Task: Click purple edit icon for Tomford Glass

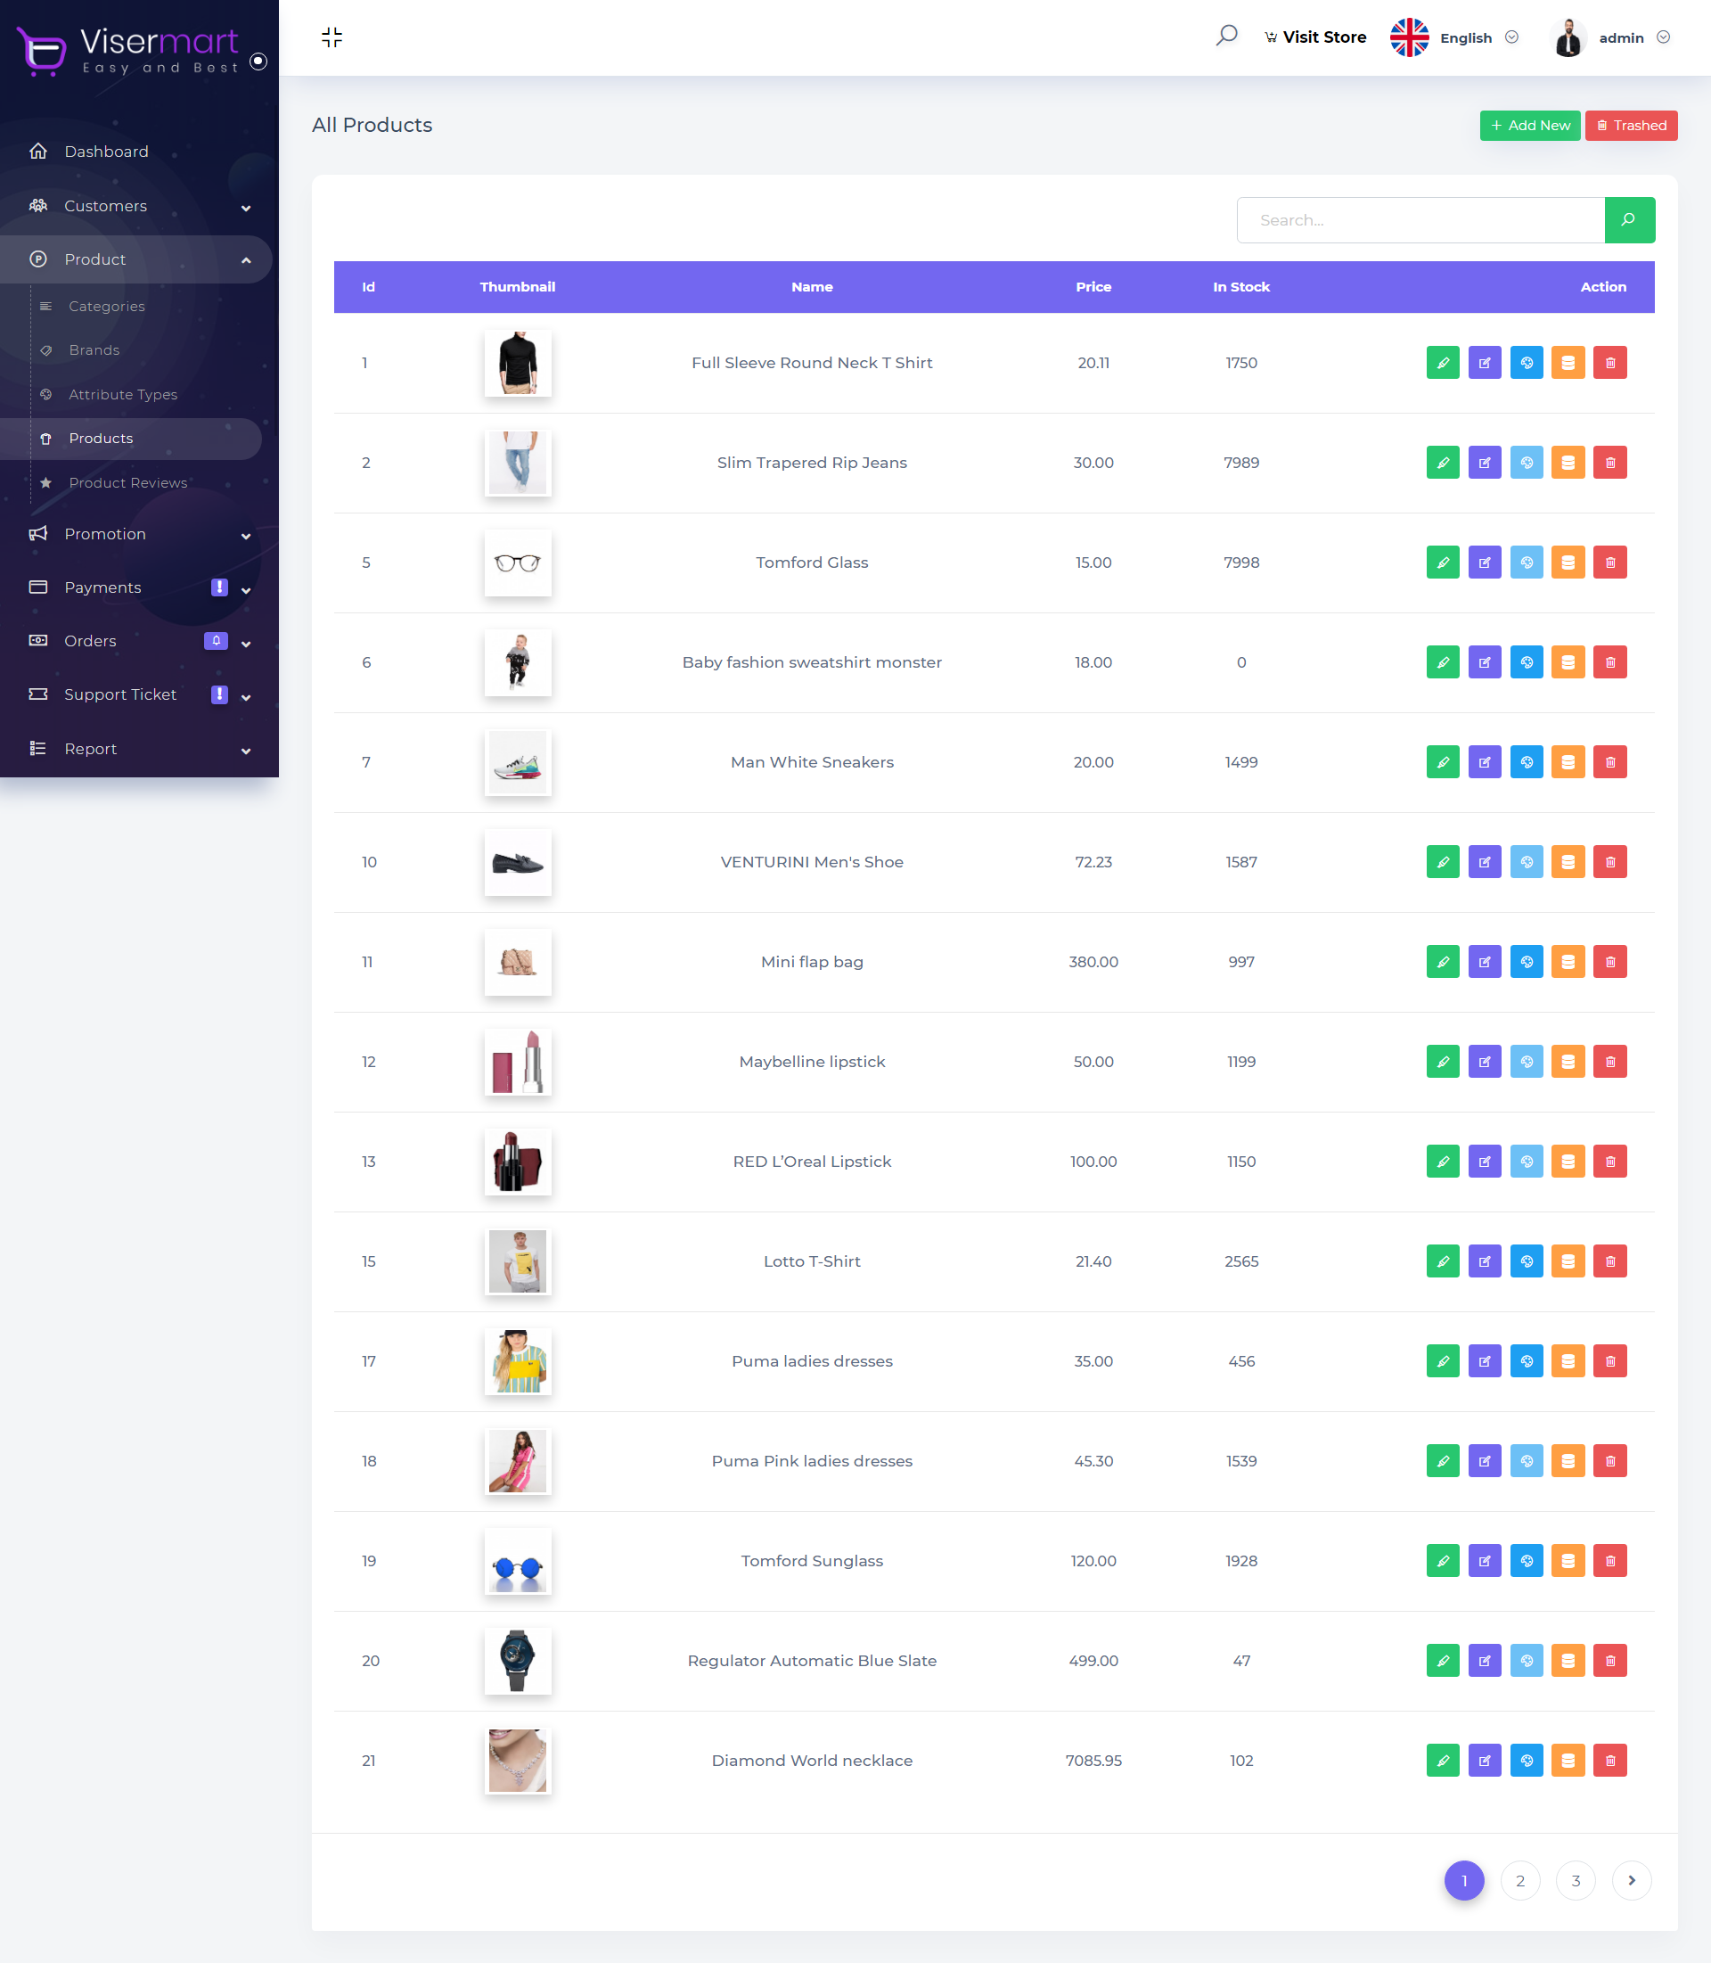Action: point(1484,563)
